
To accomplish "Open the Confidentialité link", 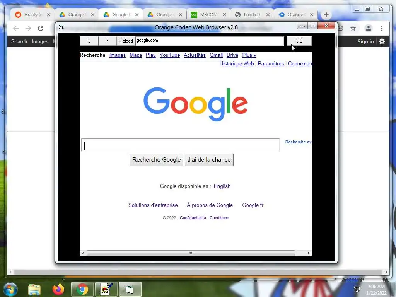I will 193,218.
